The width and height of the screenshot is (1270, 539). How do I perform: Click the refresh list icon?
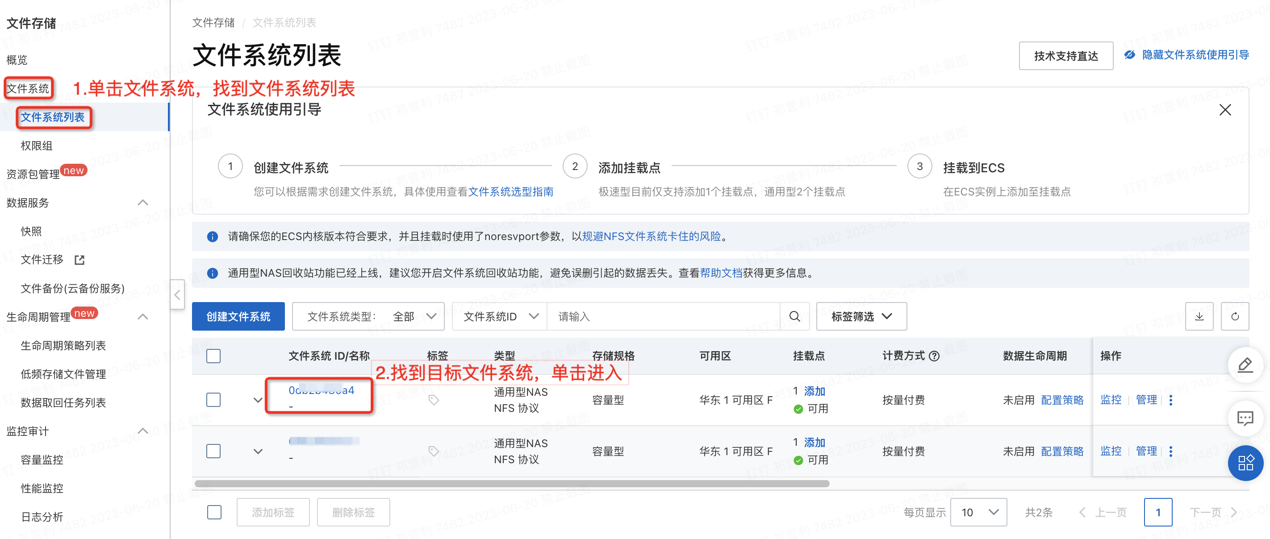[x=1235, y=316]
